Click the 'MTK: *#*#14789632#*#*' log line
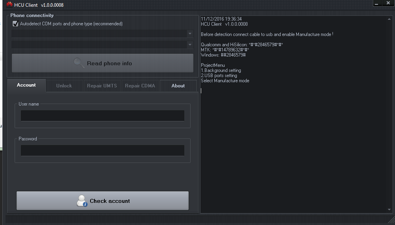Screen dimensions: 395x225 [225, 50]
